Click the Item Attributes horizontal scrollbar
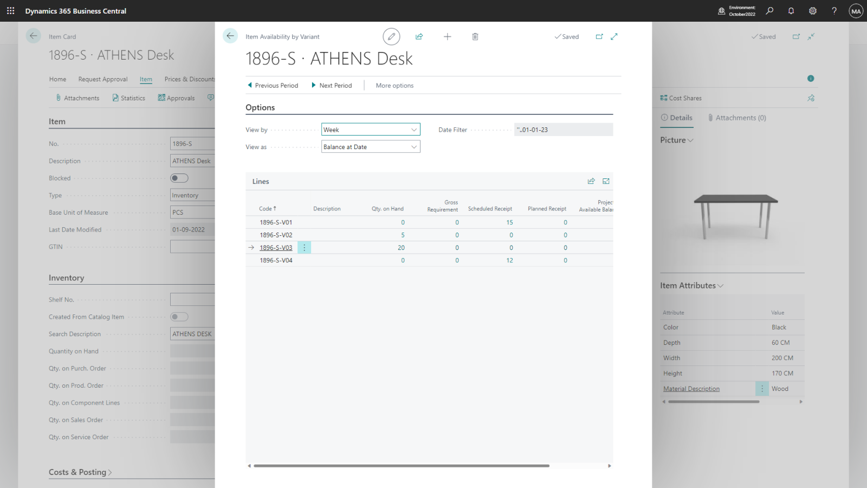The image size is (867, 488). tap(714, 402)
